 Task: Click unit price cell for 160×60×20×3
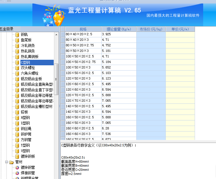click(180, 134)
